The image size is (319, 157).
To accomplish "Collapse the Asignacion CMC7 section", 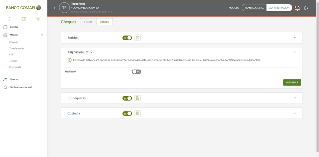I will coord(295,52).
